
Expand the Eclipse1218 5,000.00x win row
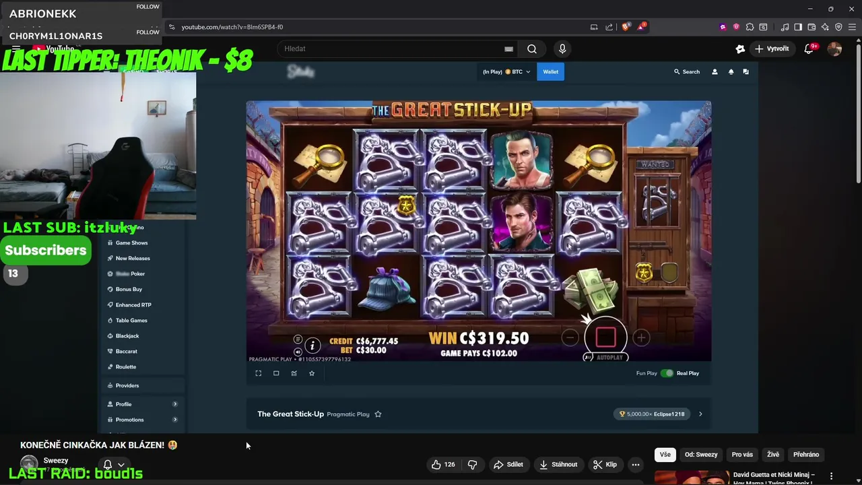tap(700, 414)
